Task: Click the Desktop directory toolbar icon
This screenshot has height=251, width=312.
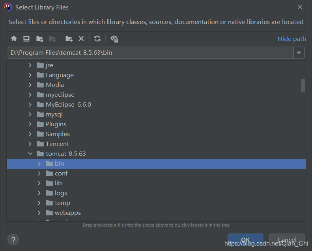Action: (26, 39)
